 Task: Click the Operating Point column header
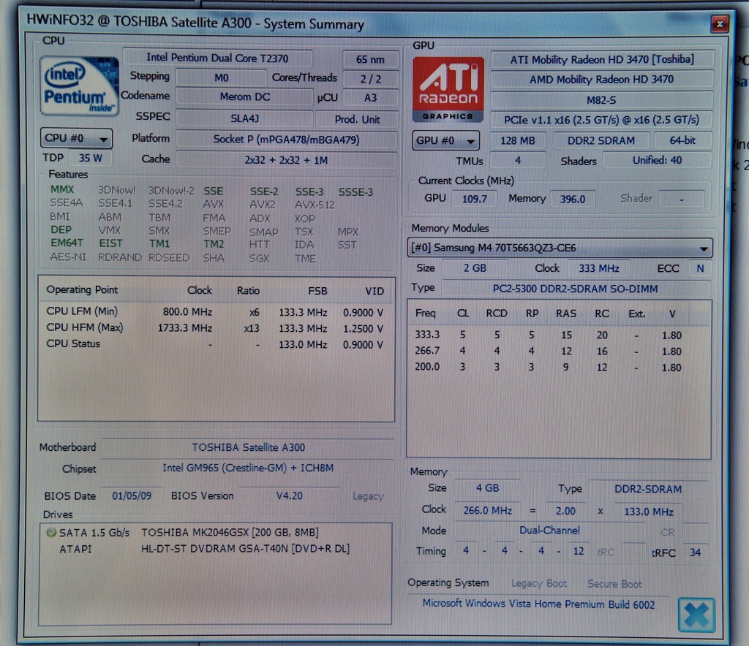coord(82,289)
